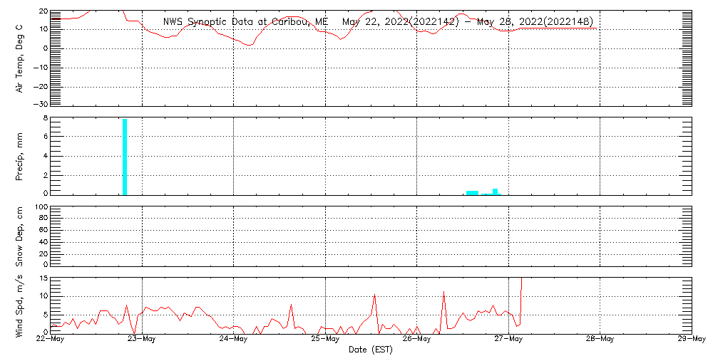Select the 'Precip, mm' axis label
This screenshot has width=713, height=356.
20,155
